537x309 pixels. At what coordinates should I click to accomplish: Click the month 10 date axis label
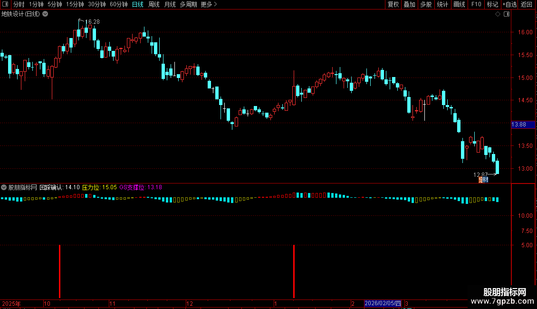tap(47, 303)
